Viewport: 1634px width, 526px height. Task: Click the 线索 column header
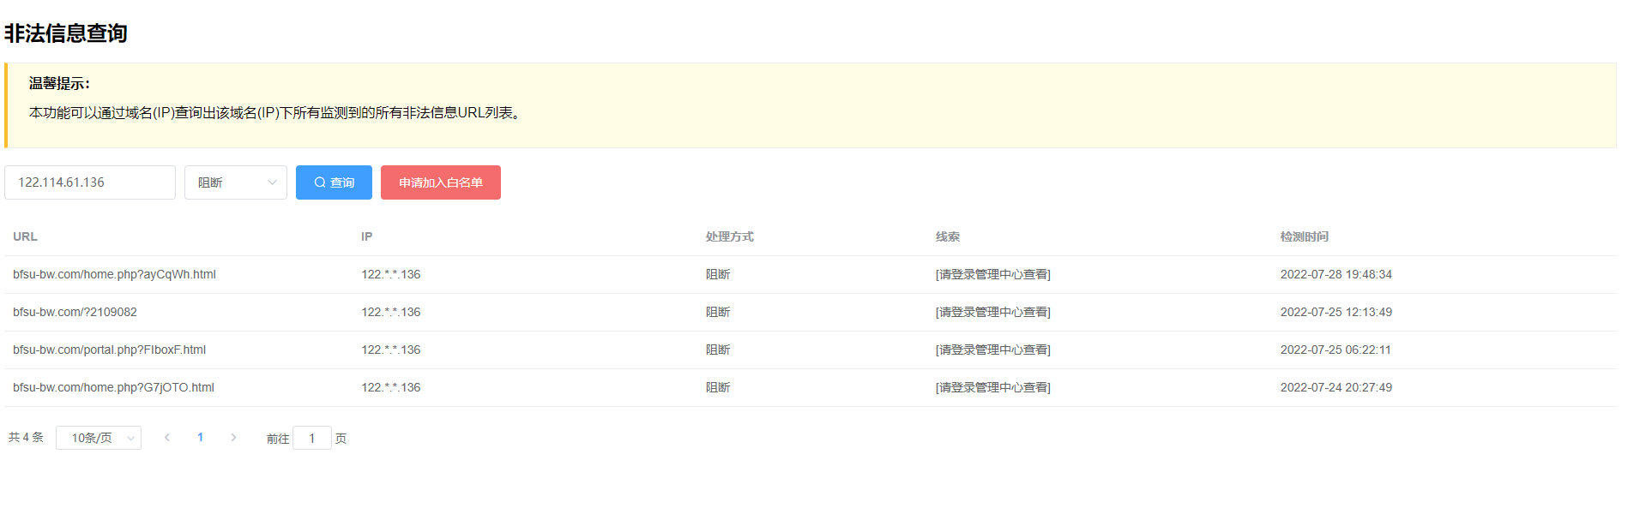[x=947, y=237]
